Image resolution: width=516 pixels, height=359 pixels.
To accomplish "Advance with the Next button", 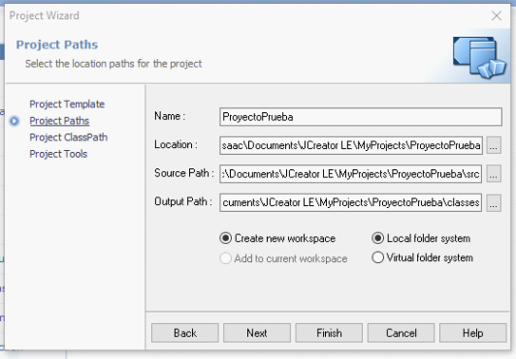I will click(257, 333).
